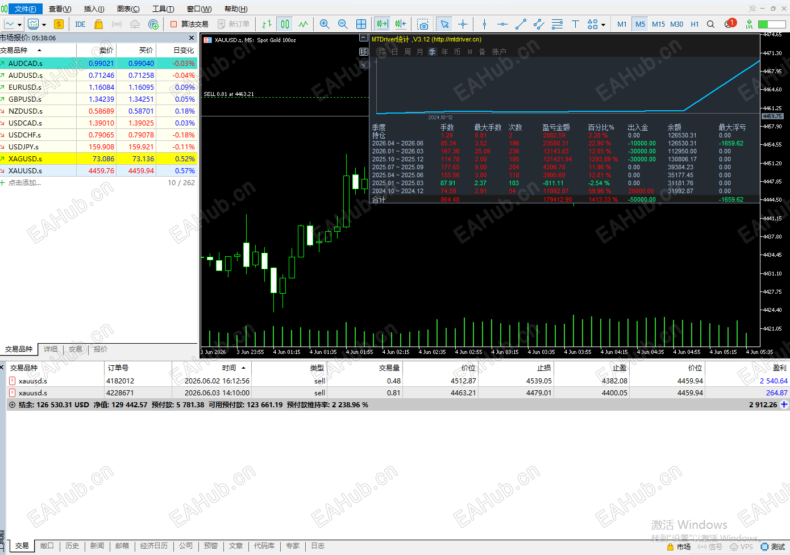Select the crosshair tool
790x555 pixels.
(463, 24)
